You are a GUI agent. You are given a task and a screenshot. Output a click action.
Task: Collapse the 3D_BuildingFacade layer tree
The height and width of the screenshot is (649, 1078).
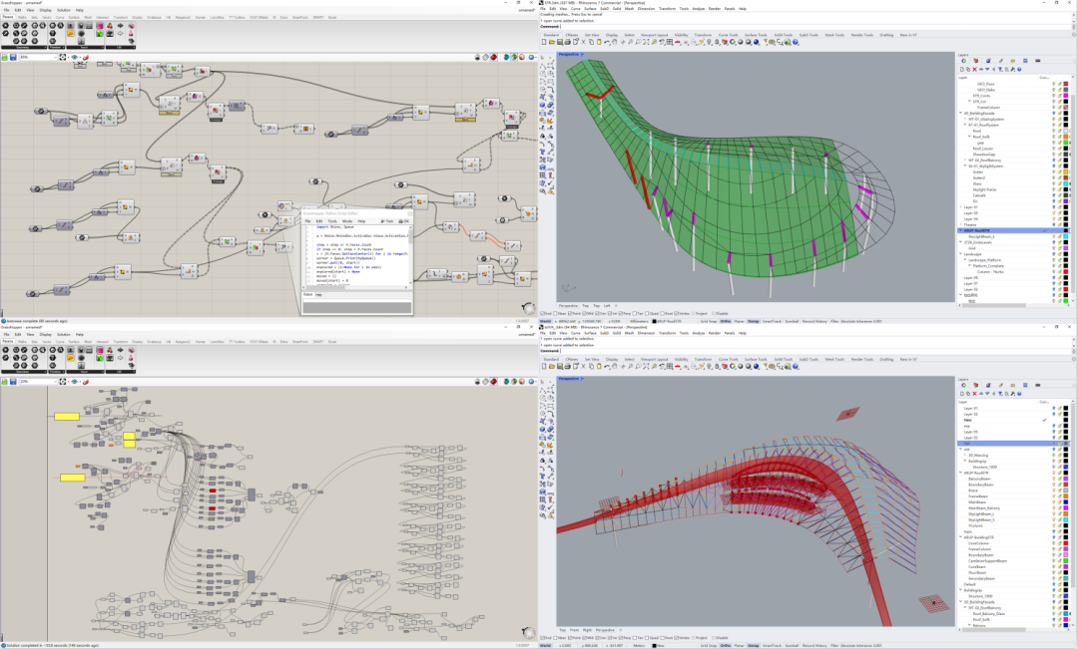tap(961, 114)
